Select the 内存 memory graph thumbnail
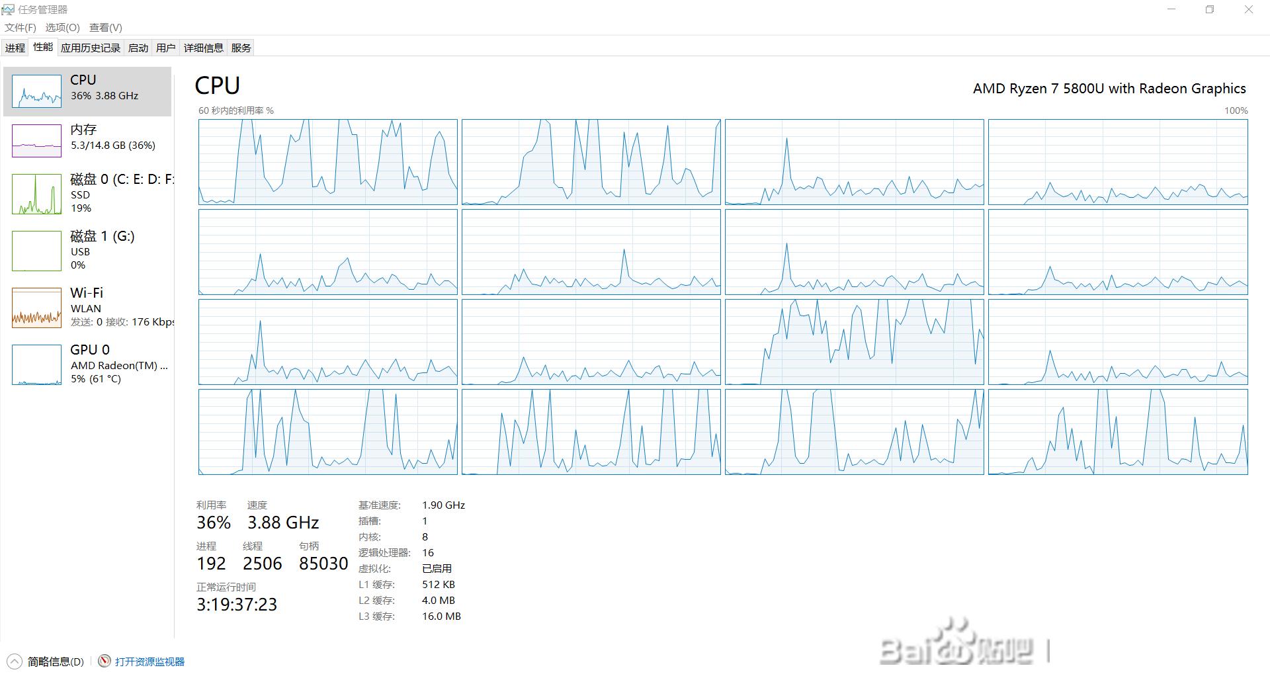 (x=36, y=141)
